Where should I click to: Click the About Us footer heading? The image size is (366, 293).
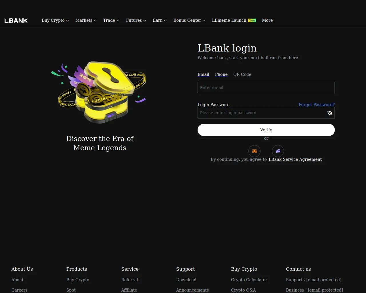pos(22,269)
